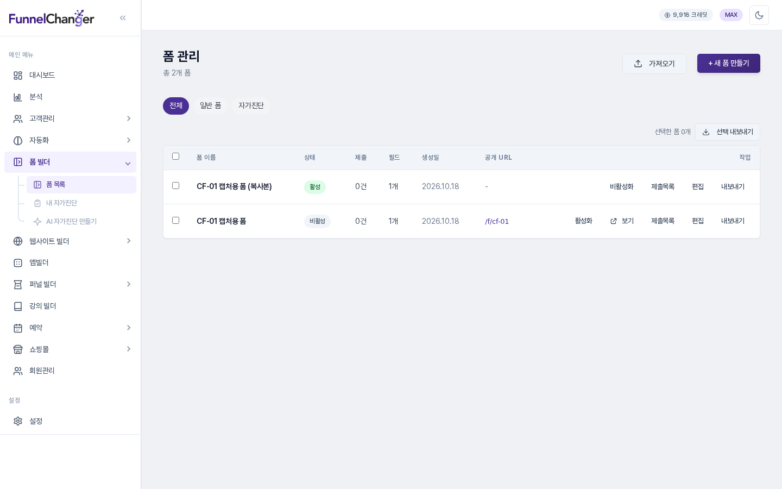
Task: Toggle dark mode with moon icon
Action: (x=759, y=15)
